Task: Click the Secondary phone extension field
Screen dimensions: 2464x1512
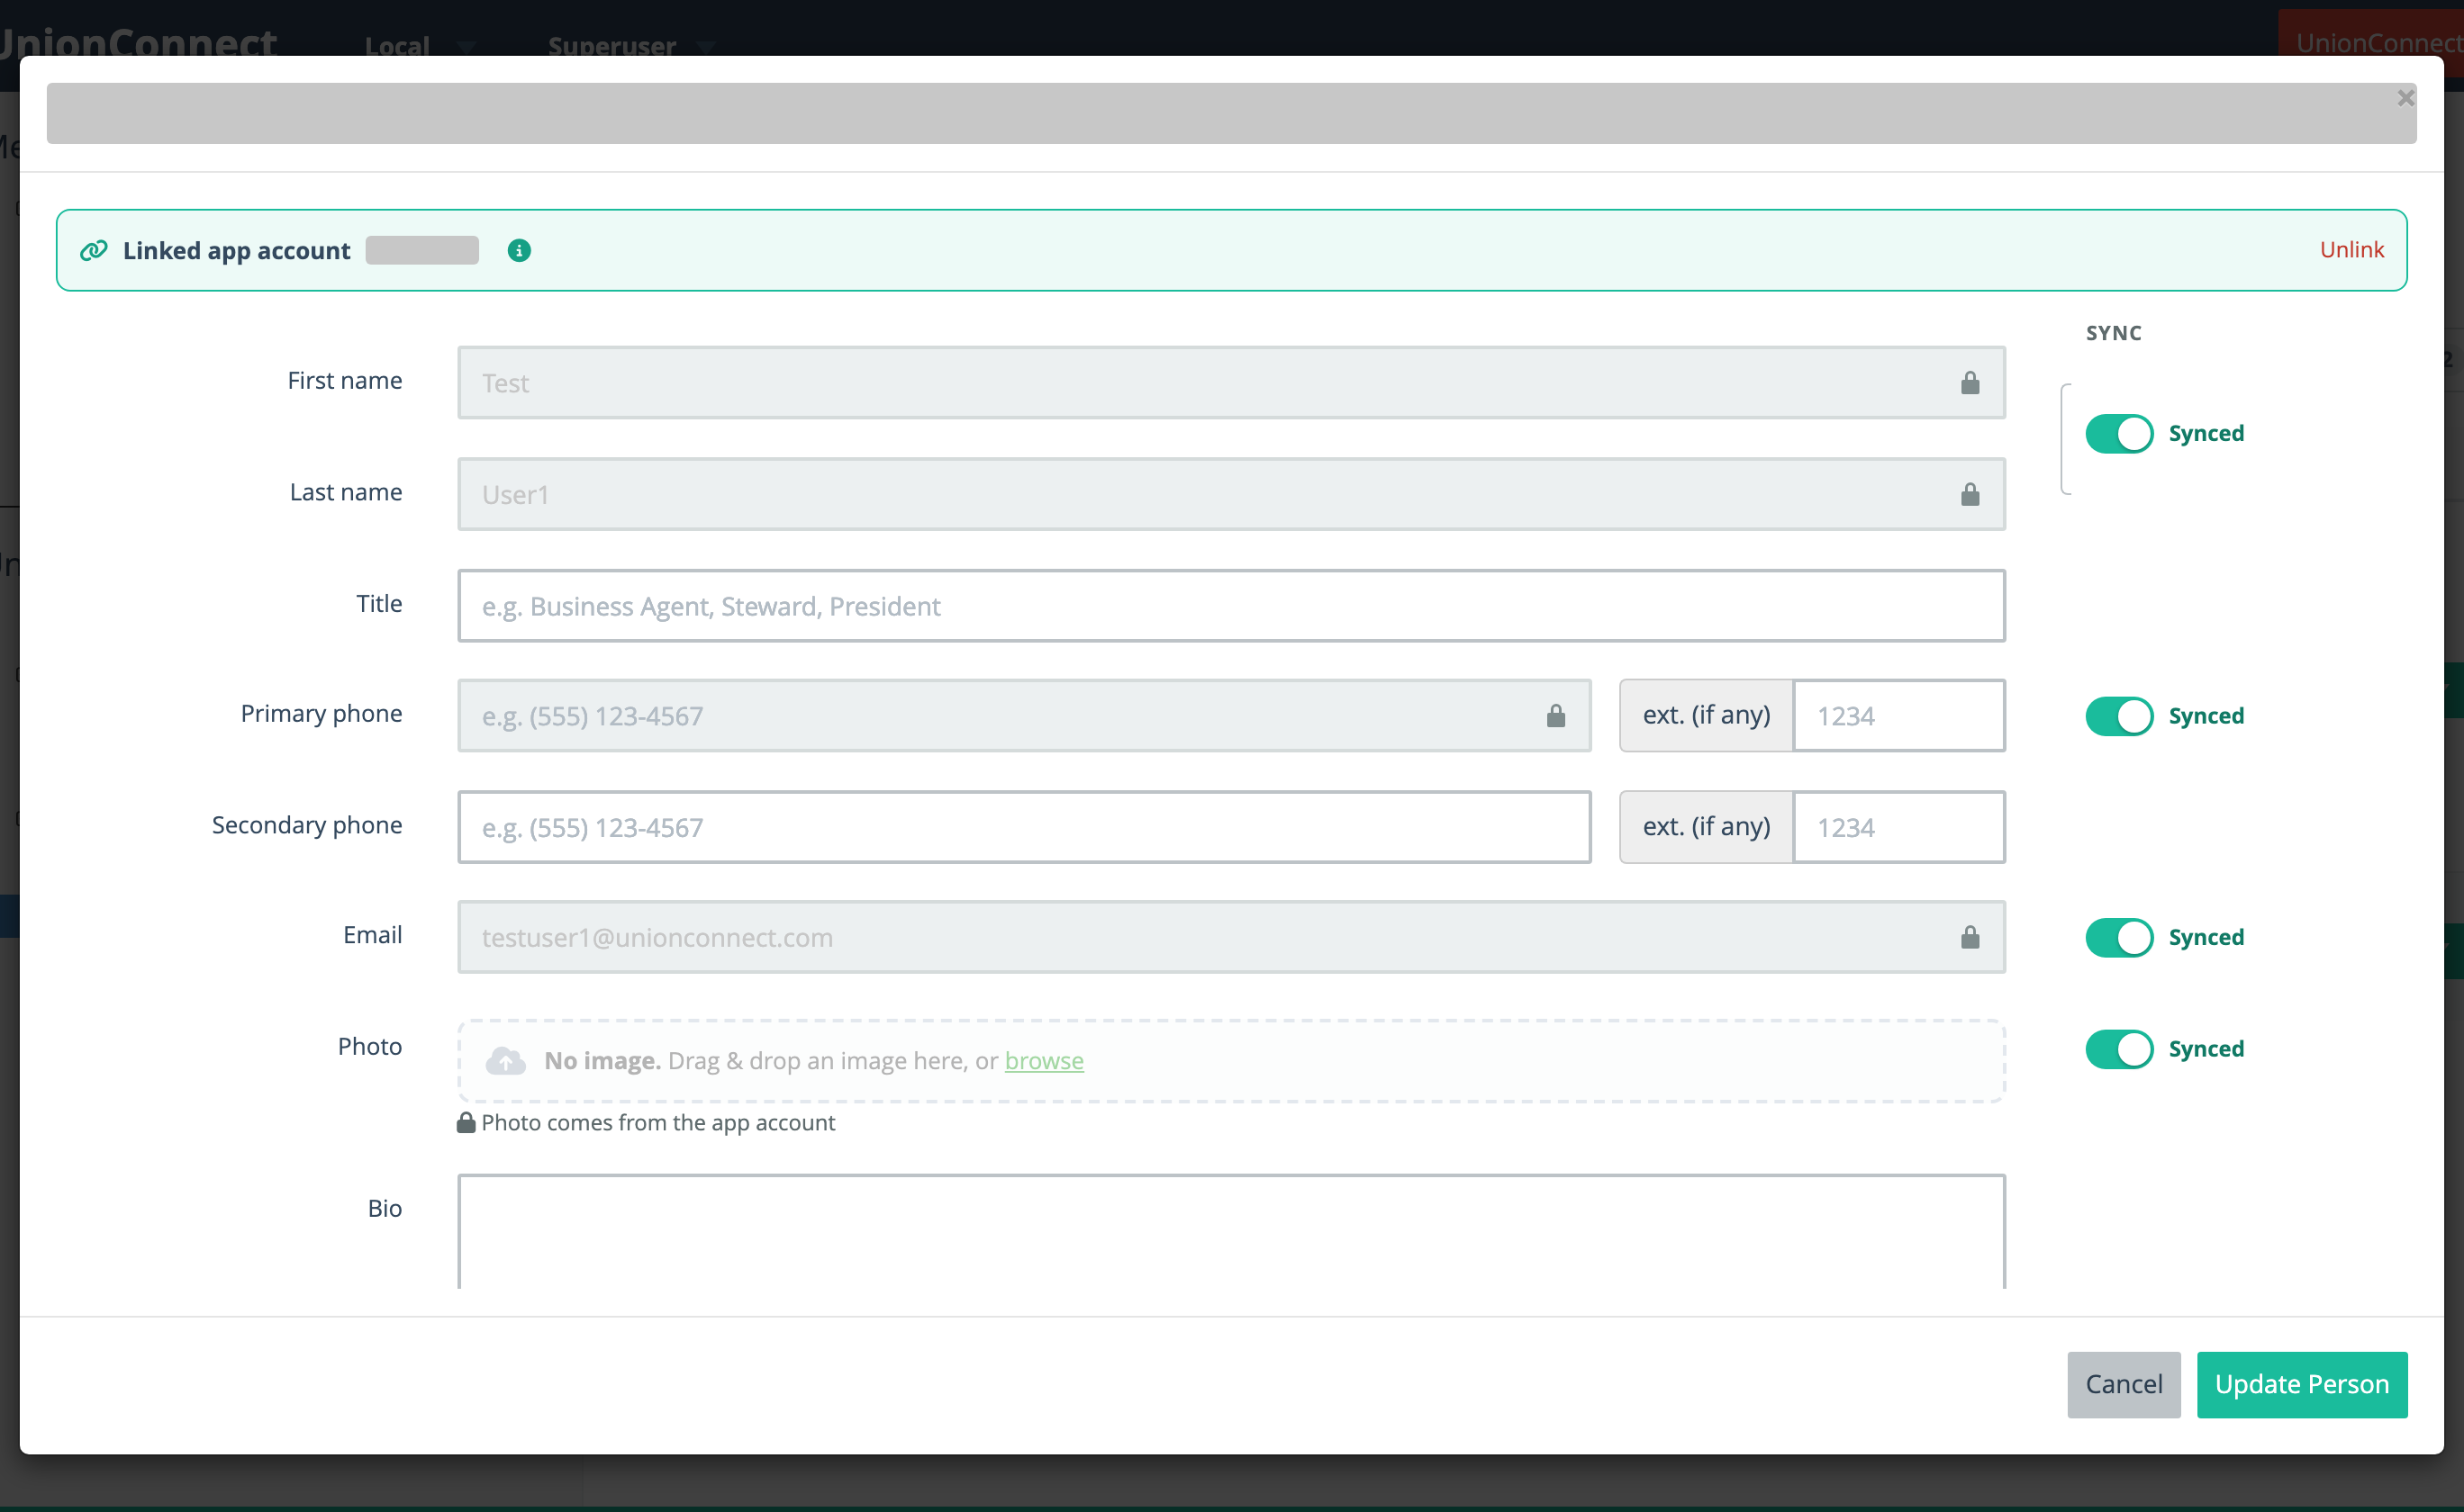Action: click(1898, 827)
